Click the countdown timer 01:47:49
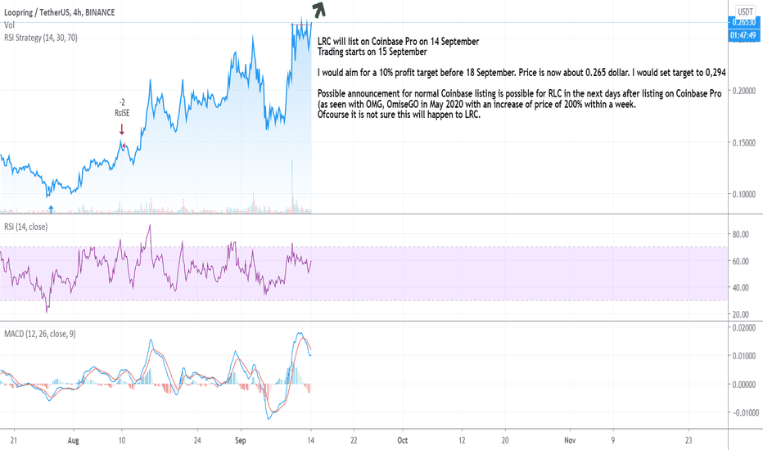The height and width of the screenshot is (450, 763). coord(744,35)
